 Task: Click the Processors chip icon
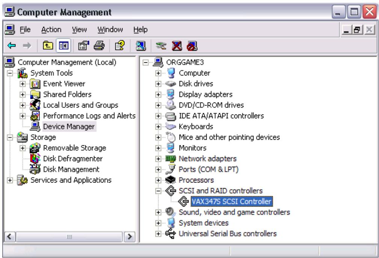pyautogui.click(x=171, y=180)
